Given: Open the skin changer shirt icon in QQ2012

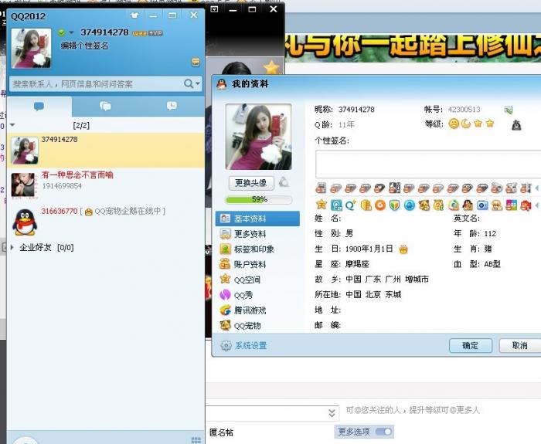Looking at the screenshot, I should [x=134, y=15].
